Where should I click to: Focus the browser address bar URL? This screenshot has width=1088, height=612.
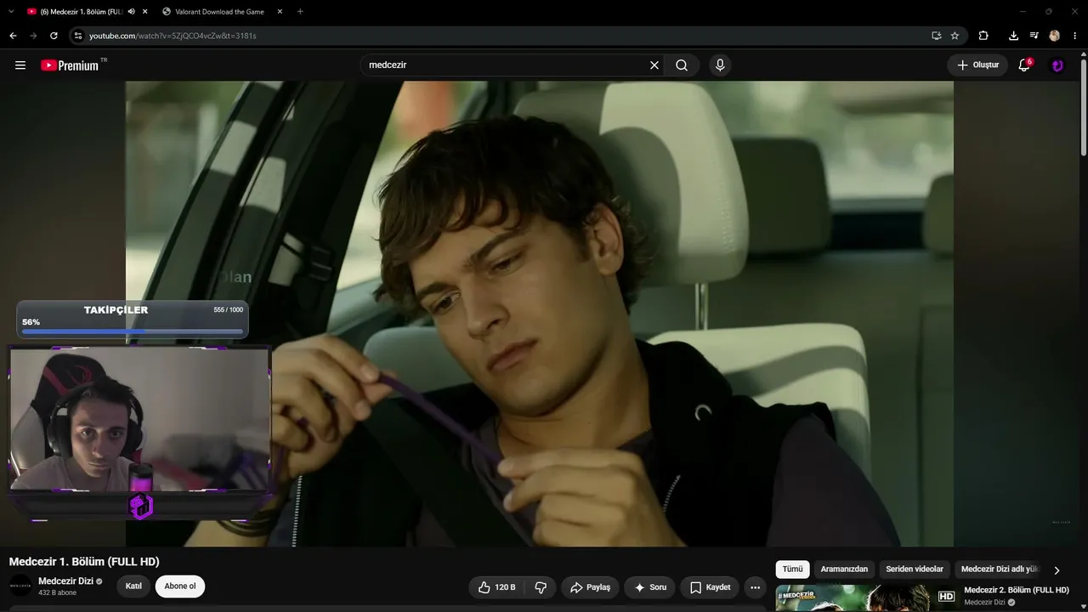[173, 36]
